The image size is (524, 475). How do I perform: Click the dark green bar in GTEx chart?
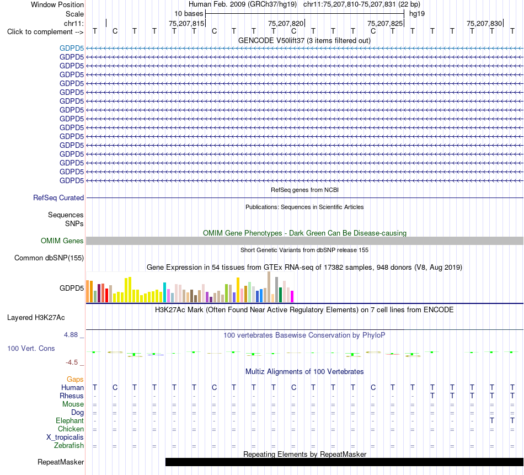280,295
